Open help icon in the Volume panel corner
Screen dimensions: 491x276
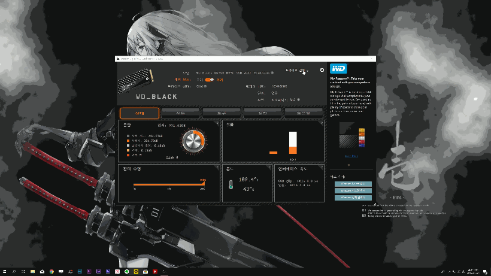click(x=322, y=123)
